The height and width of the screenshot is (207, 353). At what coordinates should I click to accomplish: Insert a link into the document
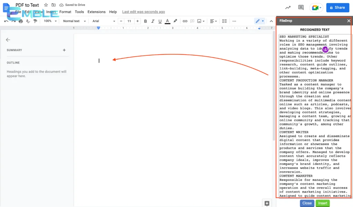tap(185, 21)
